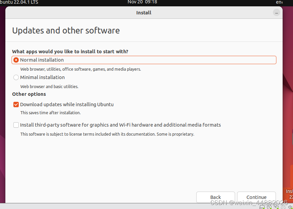Click the 'Updates and other software' heading
Viewport: 293px width, 209px height.
tap(66, 30)
